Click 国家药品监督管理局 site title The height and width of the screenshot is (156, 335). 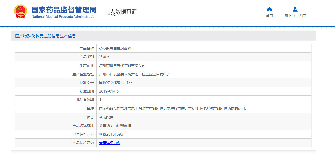[64, 10]
